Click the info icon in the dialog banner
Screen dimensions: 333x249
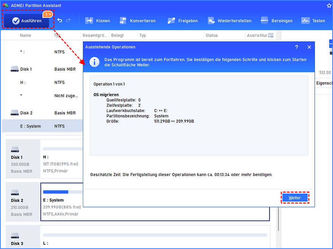point(94,62)
